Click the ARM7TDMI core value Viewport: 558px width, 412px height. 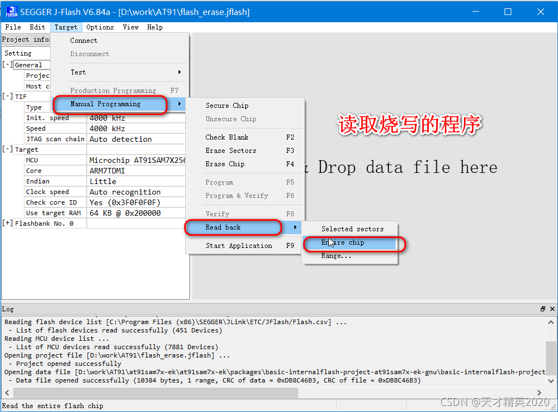136,171
